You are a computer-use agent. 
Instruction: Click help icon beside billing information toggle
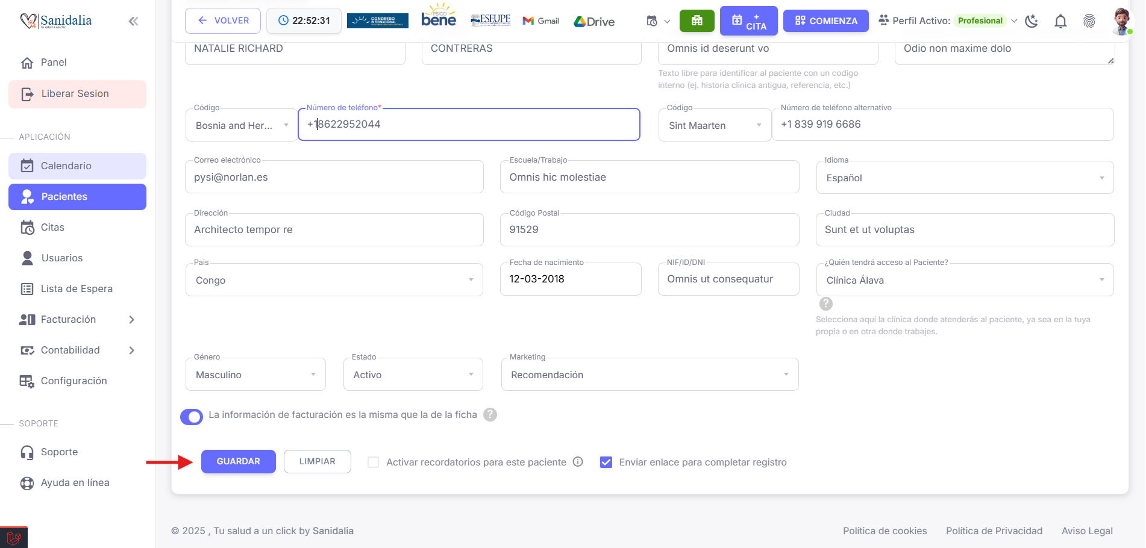(490, 415)
